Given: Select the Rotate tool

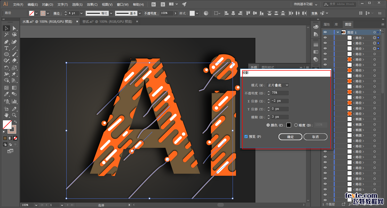Looking at the screenshot, I should point(6,68).
